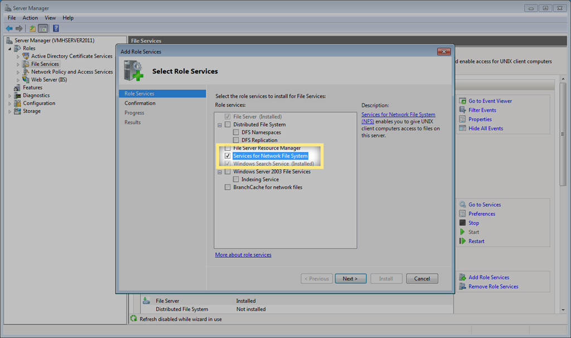Expand Network Policy and Access Services node

tap(18, 72)
